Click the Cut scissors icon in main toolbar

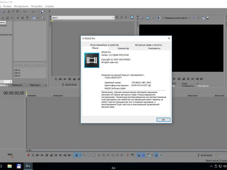tap(9, 11)
